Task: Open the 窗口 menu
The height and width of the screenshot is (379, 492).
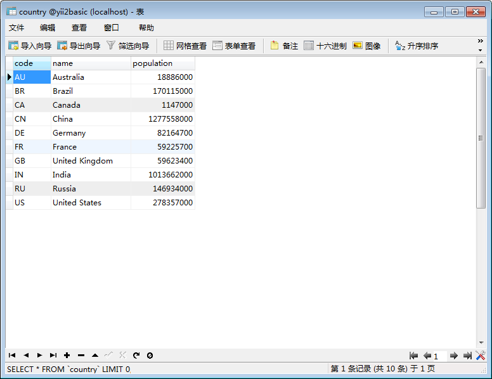Action: pyautogui.click(x=111, y=28)
